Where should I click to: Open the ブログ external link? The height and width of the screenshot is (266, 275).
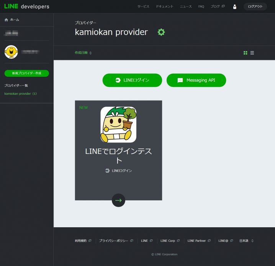pos(218,7)
